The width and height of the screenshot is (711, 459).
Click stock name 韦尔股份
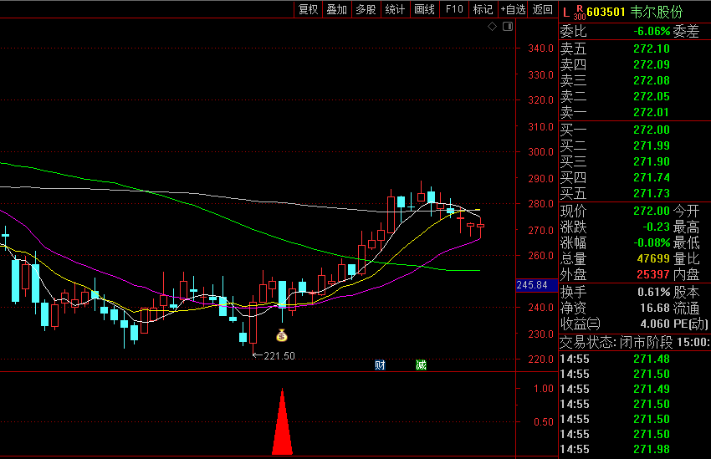coord(656,12)
